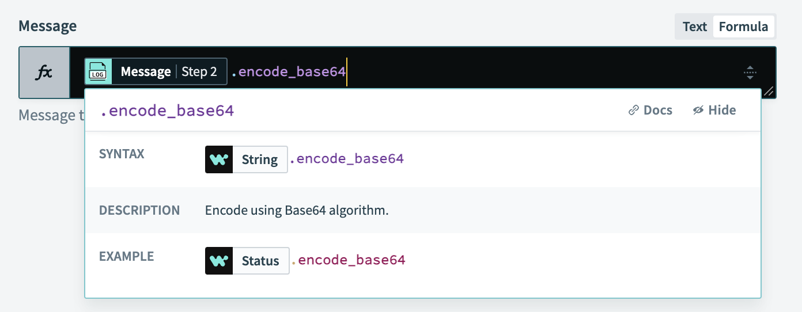Select the Formula mode tab

743,26
